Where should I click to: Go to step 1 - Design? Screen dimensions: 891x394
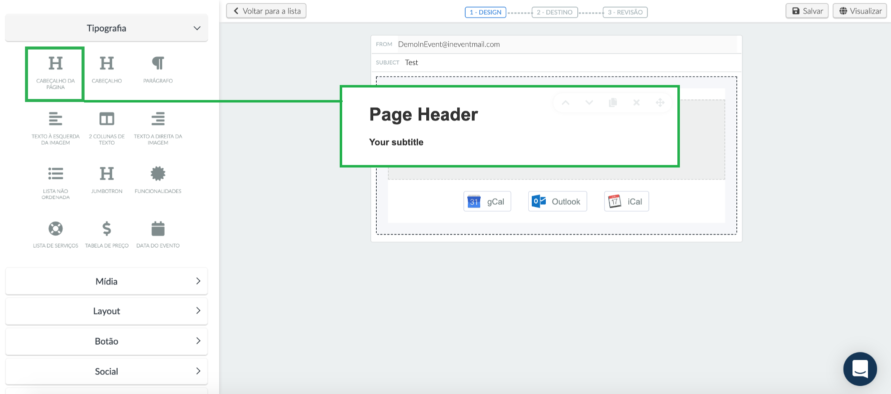[x=485, y=12]
